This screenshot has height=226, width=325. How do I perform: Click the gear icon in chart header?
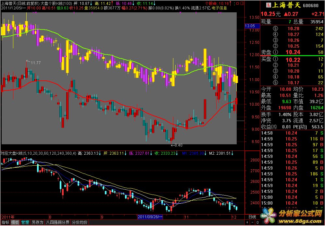coord(238,3)
